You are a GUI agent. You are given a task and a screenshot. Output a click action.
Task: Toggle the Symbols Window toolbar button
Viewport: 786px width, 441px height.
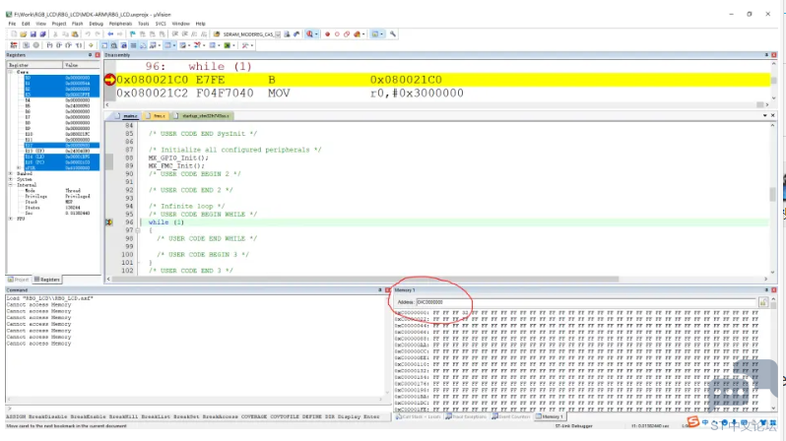[x=124, y=45]
